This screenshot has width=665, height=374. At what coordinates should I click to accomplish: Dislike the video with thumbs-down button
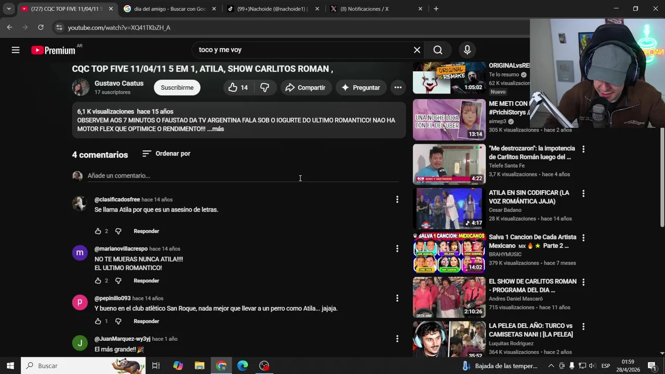coord(264,88)
